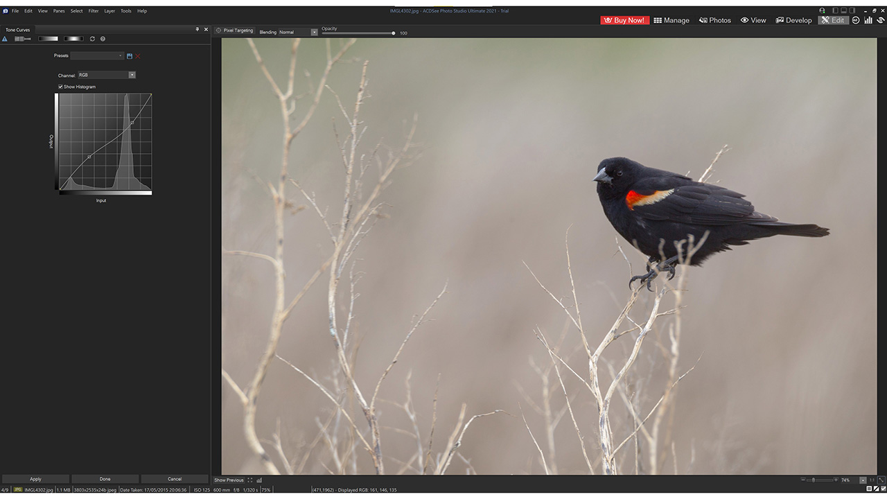Open the Blending mode dropdown set to Normal
This screenshot has width=887, height=499.
(x=313, y=32)
